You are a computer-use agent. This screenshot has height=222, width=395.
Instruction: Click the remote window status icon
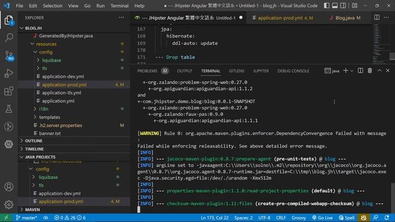6,218
